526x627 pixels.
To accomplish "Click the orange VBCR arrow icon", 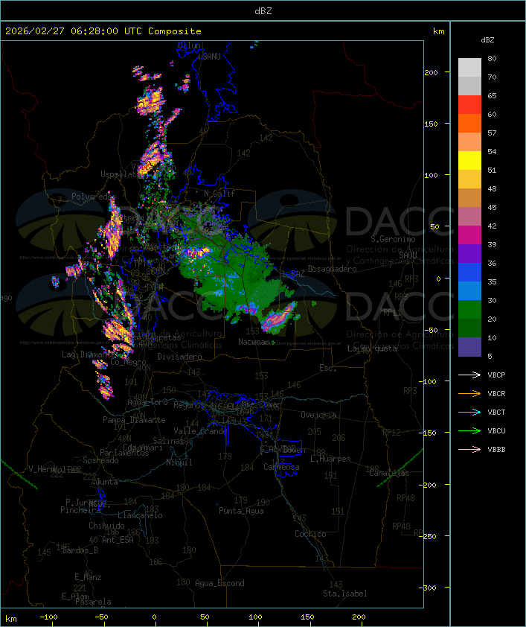I will 469,393.
